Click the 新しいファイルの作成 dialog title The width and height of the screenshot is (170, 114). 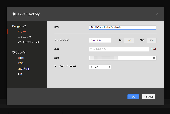point(26,14)
